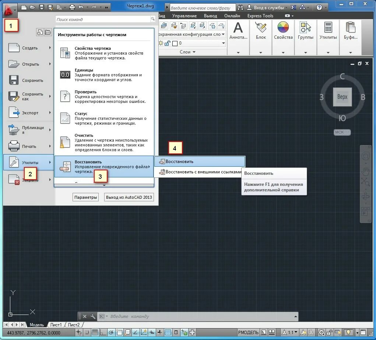Click the Параметры button

tap(85, 197)
